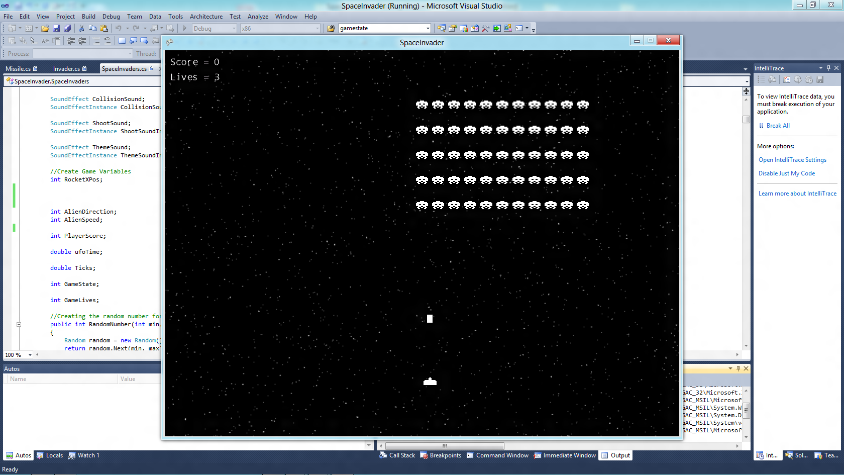
Task: Click Open IntelliTrace Settings link
Action: pos(792,160)
